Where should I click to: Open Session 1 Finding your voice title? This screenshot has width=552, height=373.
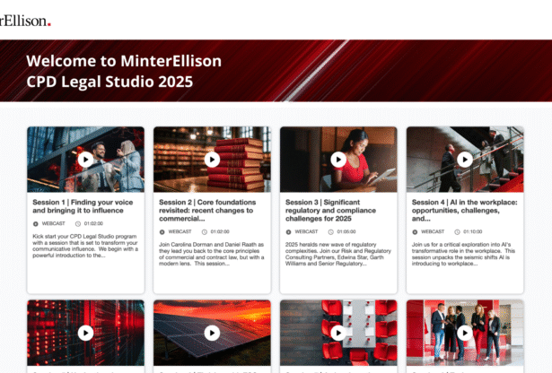84,208
